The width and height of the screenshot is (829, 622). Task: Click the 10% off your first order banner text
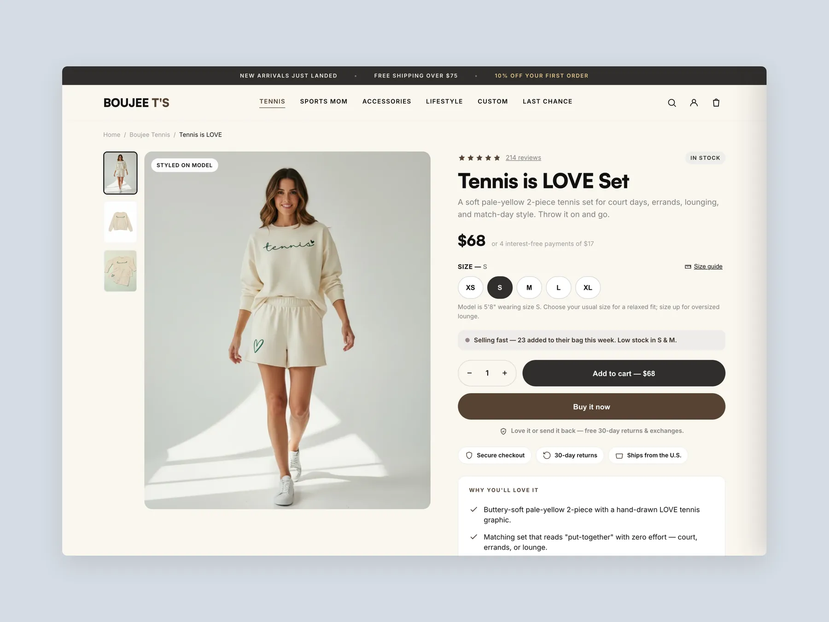(542, 76)
